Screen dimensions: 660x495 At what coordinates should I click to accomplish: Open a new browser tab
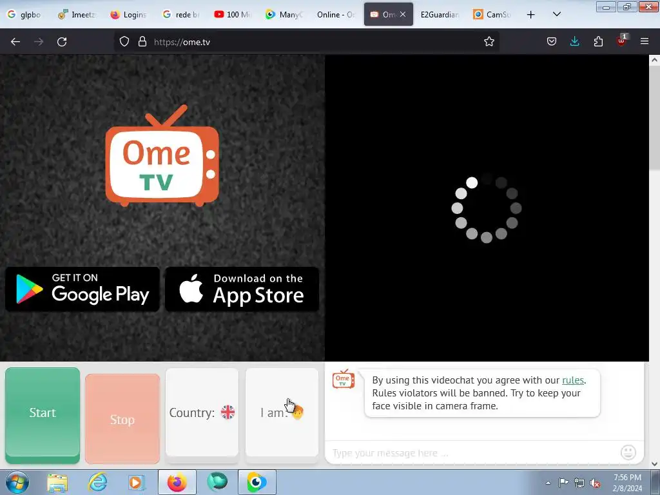pos(531,15)
